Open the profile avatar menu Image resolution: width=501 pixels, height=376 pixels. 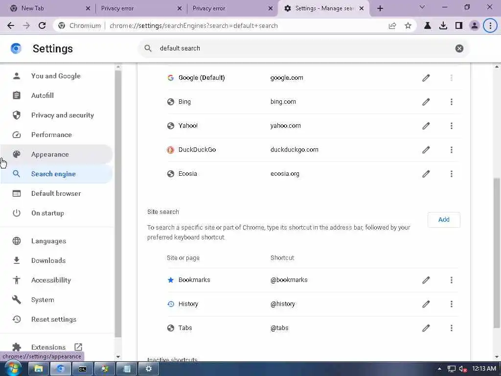[x=475, y=25]
